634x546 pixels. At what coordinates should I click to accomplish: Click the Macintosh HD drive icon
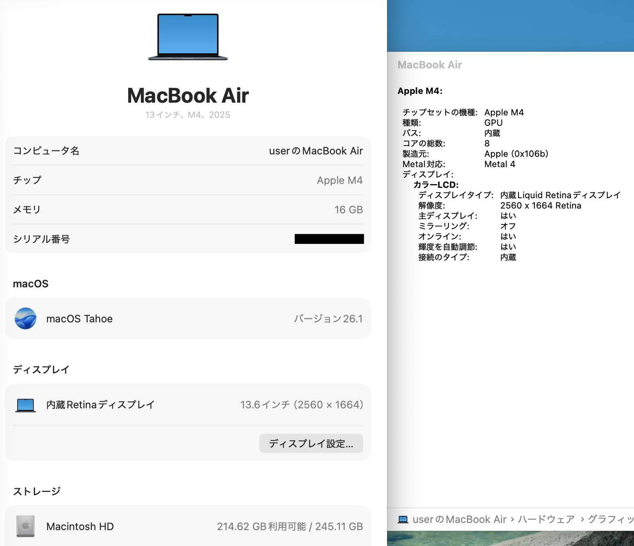(25, 526)
